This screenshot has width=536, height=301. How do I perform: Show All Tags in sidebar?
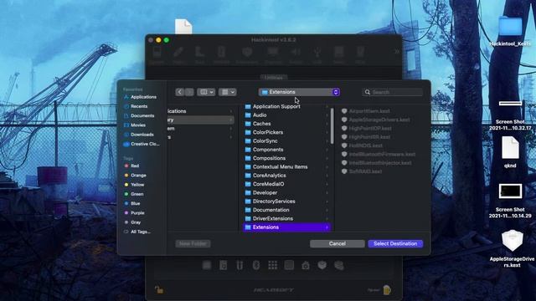click(x=137, y=232)
